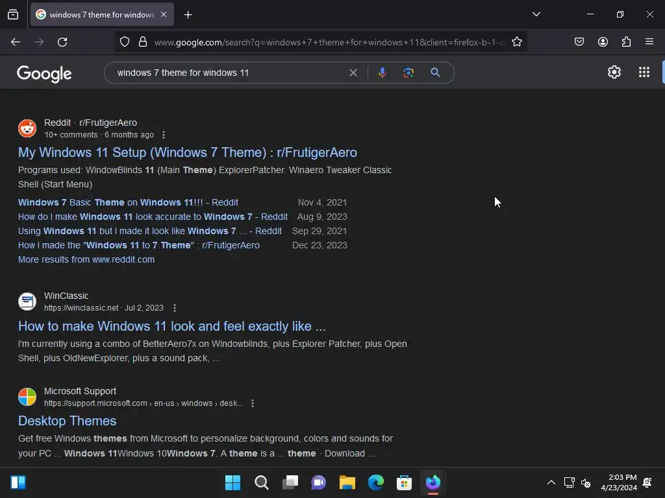Image resolution: width=665 pixels, height=498 pixels.
Task: Launch Microsoft Edge from taskbar
Action: tap(376, 482)
